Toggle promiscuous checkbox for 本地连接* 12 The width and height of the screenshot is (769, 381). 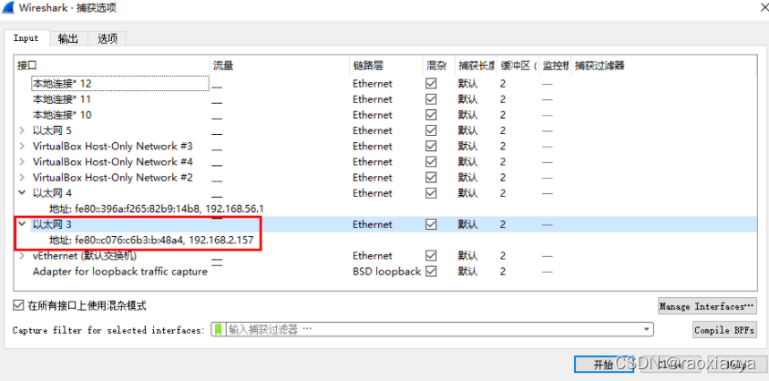pyautogui.click(x=431, y=83)
